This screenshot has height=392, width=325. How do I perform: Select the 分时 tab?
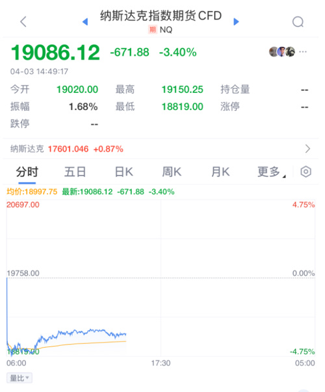point(27,172)
